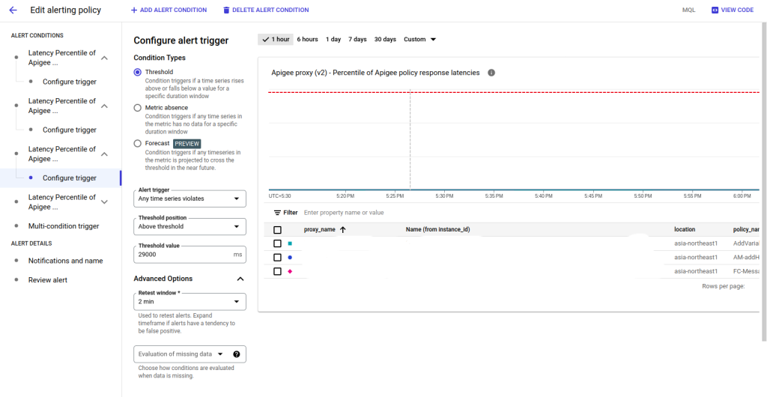Click the Rows per page label
The height and width of the screenshot is (397, 767).
(x=723, y=286)
